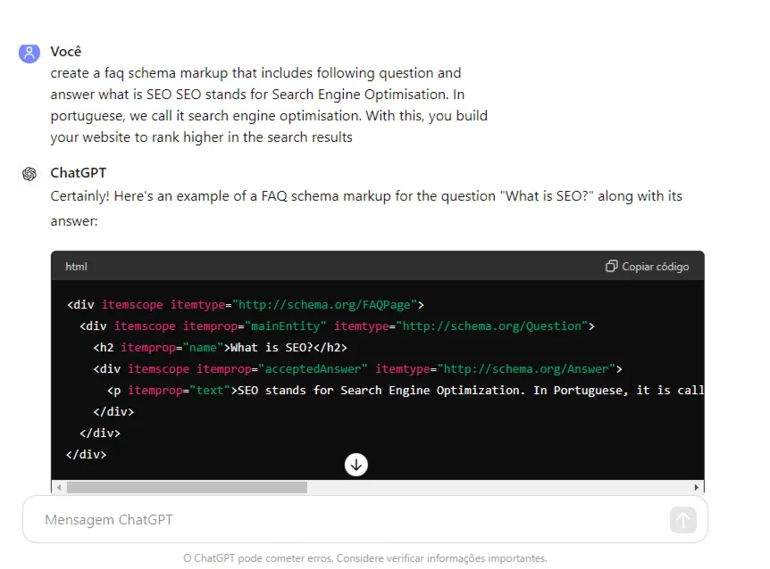Click the horizontal scrollbar thumb in code block
This screenshot has height=569, width=770.
point(187,487)
